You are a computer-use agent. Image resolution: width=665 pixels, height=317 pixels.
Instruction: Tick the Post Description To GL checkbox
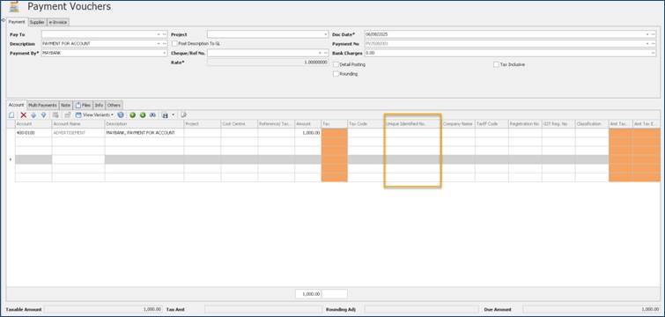tap(175, 44)
